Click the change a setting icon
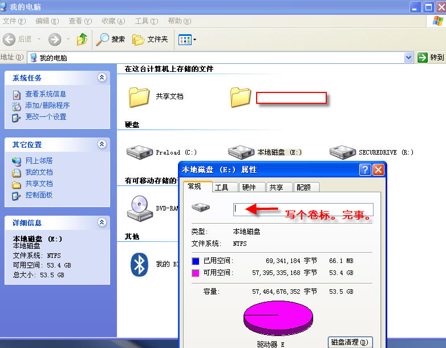Screen dimensions: 446x348 (x=16, y=118)
